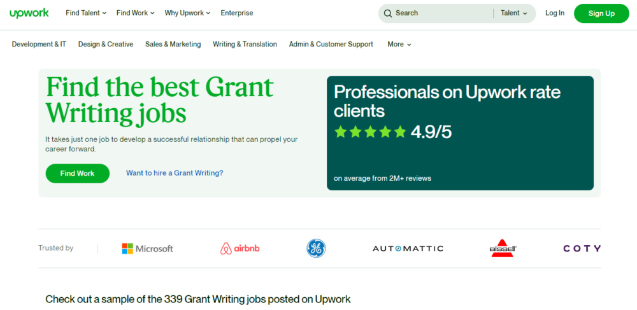Click the Log In link
This screenshot has height=310, width=637.
(x=555, y=13)
